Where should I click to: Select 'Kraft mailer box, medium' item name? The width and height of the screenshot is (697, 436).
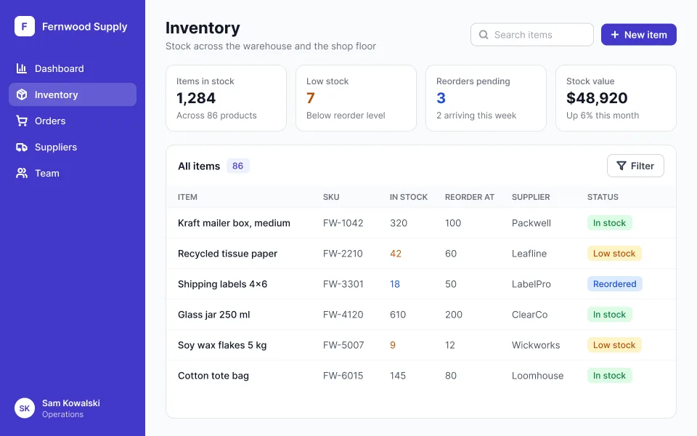coord(234,223)
